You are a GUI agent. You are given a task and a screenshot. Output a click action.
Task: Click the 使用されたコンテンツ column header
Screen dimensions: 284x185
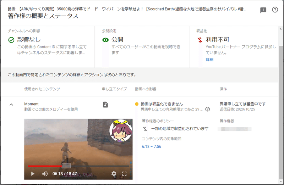click(x=42, y=89)
